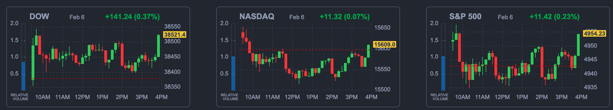Click the S&P 500 chart title
The width and height of the screenshot is (613, 110).
[465, 16]
